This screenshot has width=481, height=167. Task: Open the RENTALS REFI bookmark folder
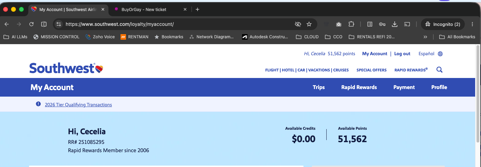point(372,37)
